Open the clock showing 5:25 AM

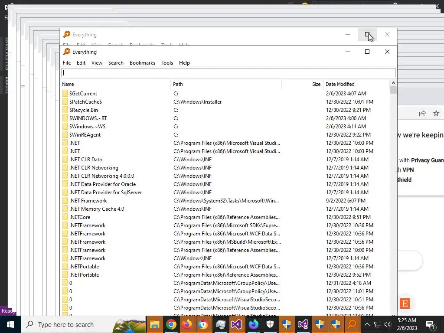407,324
